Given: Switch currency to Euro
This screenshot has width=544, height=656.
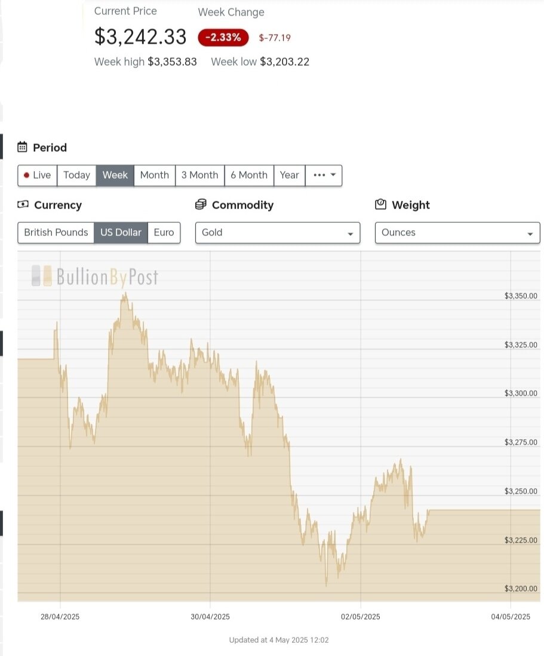Looking at the screenshot, I should pyautogui.click(x=164, y=232).
